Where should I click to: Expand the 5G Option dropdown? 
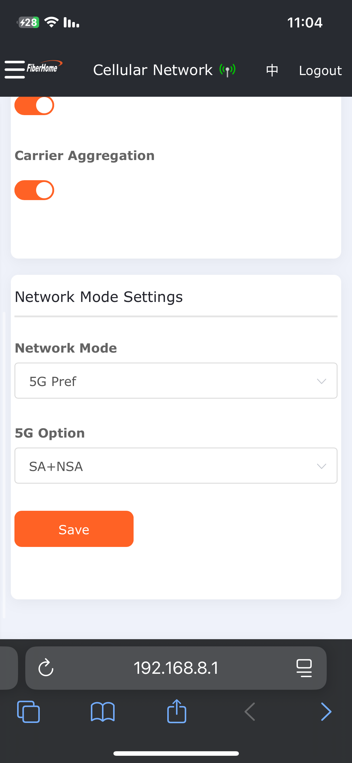coord(176,466)
